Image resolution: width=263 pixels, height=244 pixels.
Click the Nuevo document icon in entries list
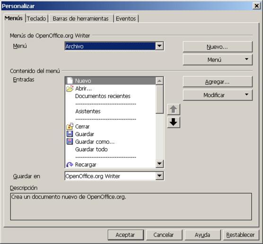[70, 81]
